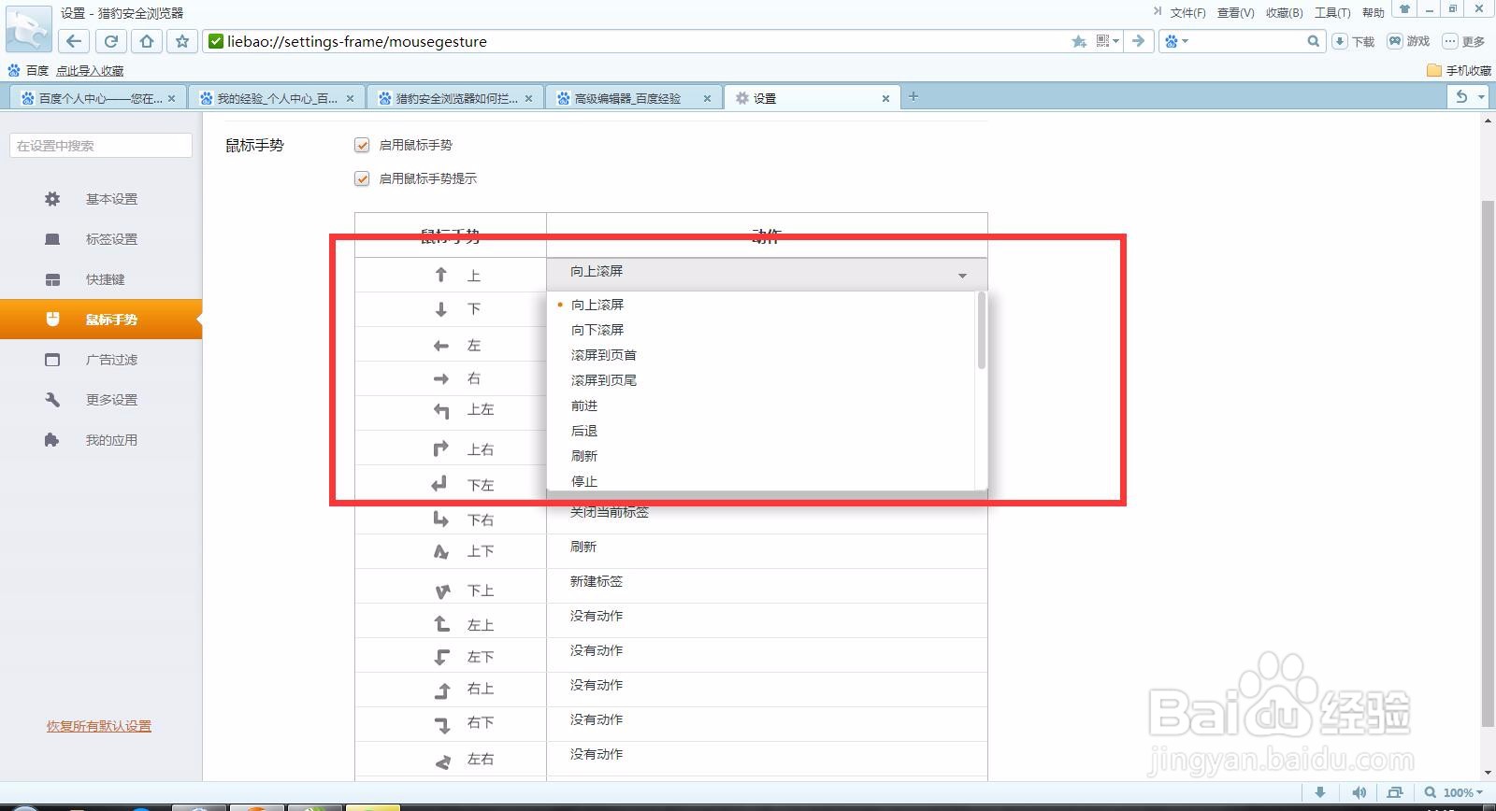1496x811 pixels.
Task: Click the 恢复所有默认设置 link
Action: pyautogui.click(x=99, y=726)
